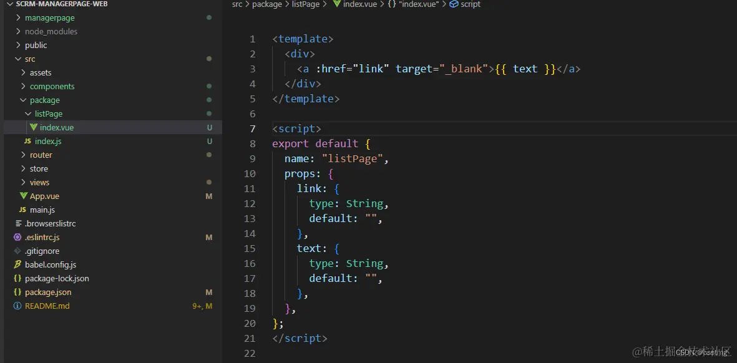Open README.md file
The width and height of the screenshot is (737, 363).
[x=113, y=306]
